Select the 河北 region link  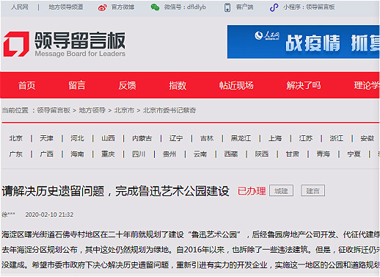(77, 138)
